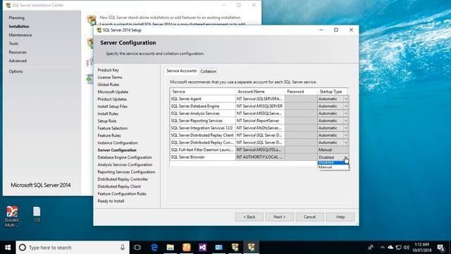Select Installation in Installation Center
Screen dimensions: 451x254
(x=19, y=27)
